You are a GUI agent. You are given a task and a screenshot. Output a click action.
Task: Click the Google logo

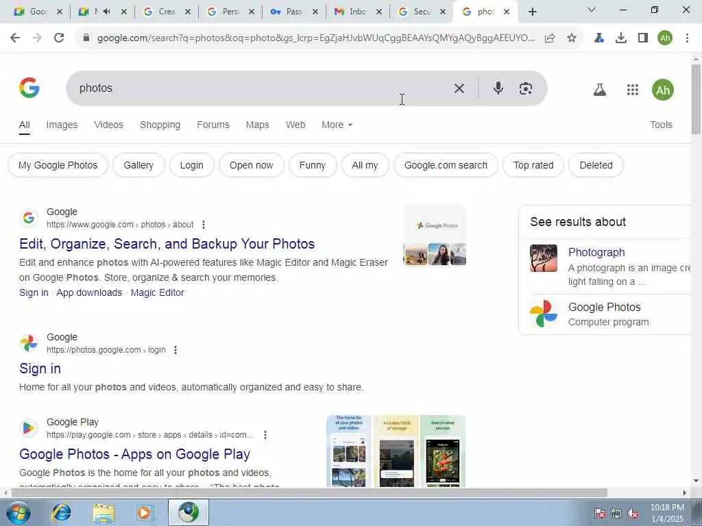tap(29, 88)
